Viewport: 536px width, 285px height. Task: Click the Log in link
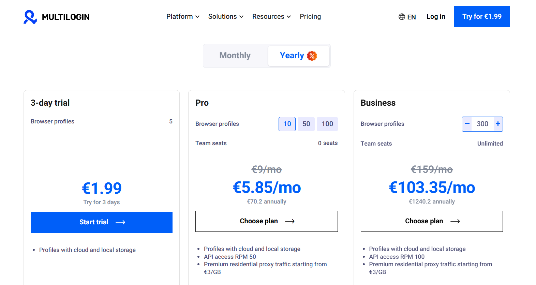click(x=435, y=16)
